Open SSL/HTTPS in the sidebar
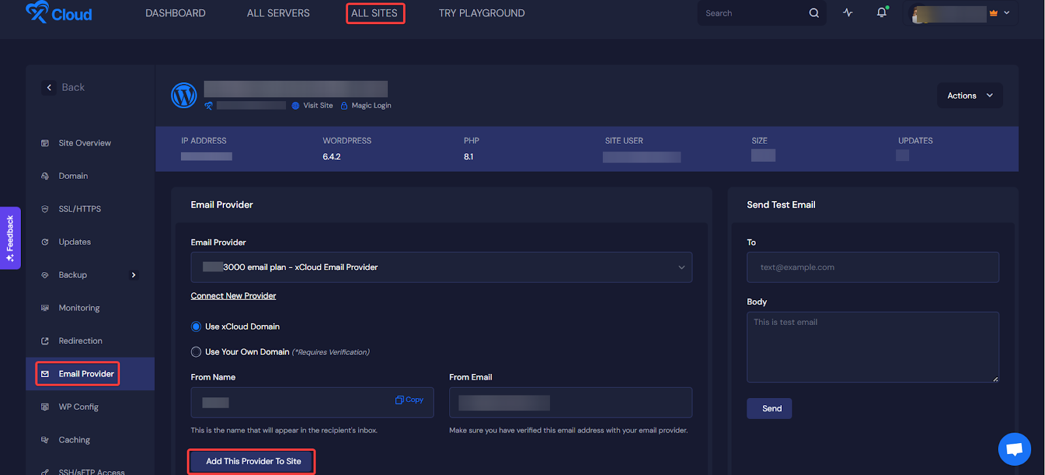The width and height of the screenshot is (1045, 475). pos(80,209)
